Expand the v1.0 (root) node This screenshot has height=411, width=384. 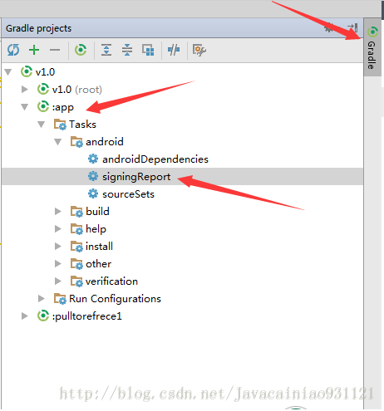pyautogui.click(x=25, y=90)
